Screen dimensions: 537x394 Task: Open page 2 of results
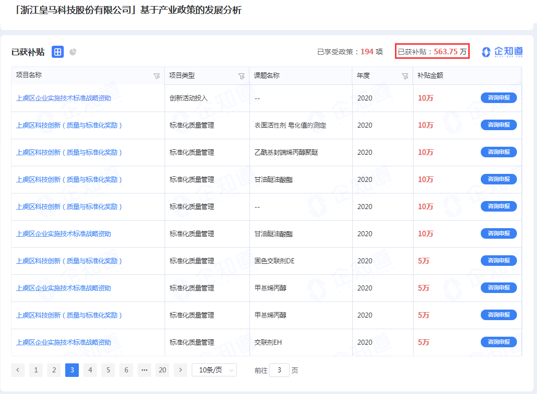point(54,370)
